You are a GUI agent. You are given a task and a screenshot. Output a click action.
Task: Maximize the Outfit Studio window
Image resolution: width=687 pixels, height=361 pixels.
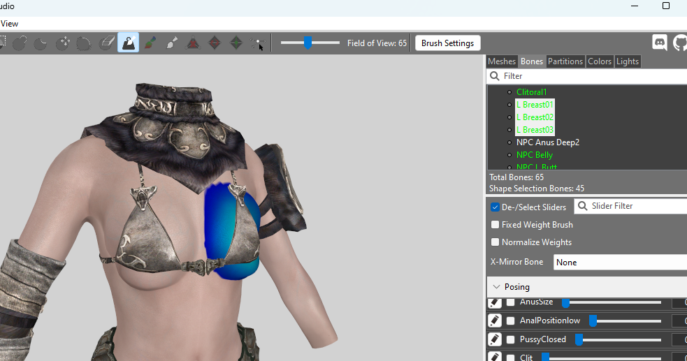(x=666, y=6)
